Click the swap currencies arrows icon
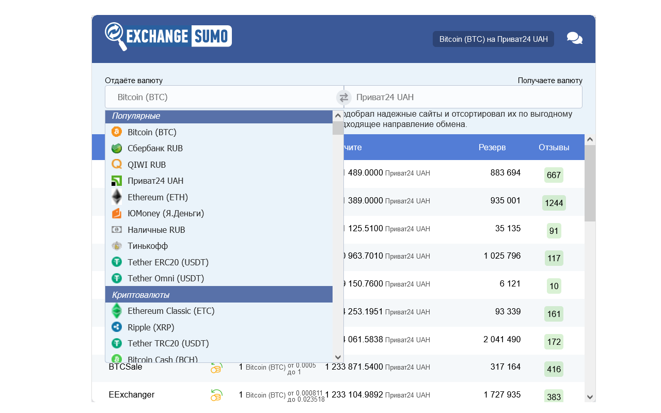 pos(344,97)
